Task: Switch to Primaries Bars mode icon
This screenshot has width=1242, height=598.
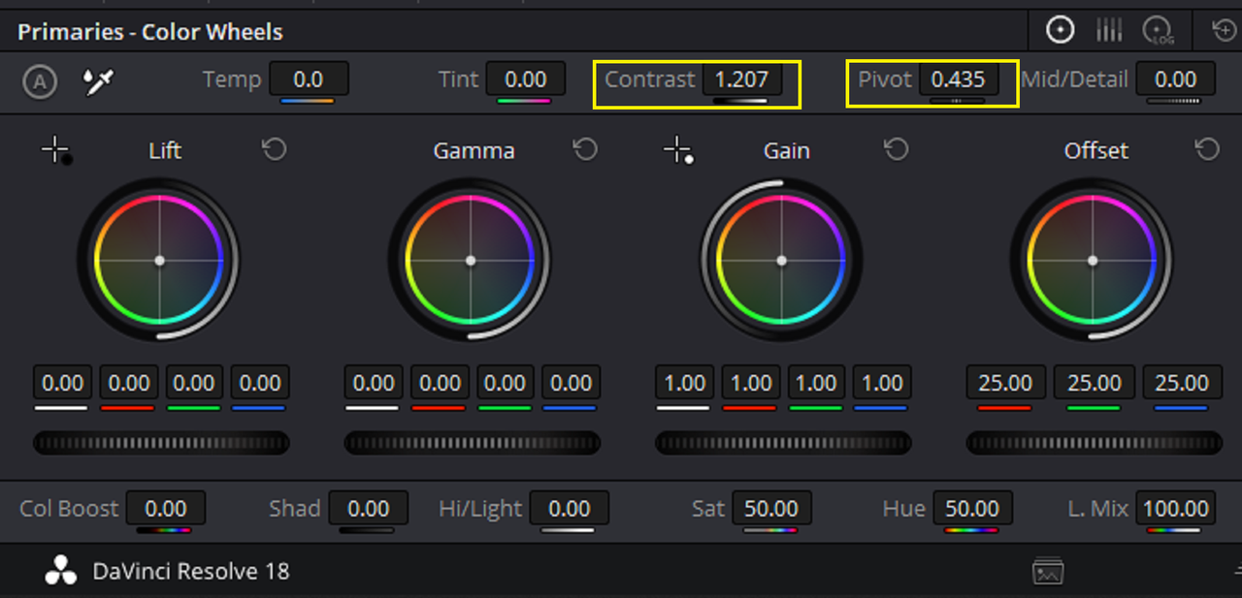Action: (x=1109, y=31)
